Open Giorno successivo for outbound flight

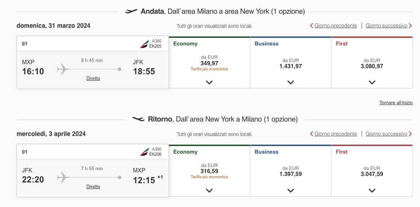point(386,26)
